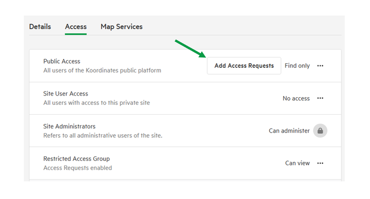Select the Restricted Access Group row title
Viewport: 370px width, 199px height.
pyautogui.click(x=77, y=158)
